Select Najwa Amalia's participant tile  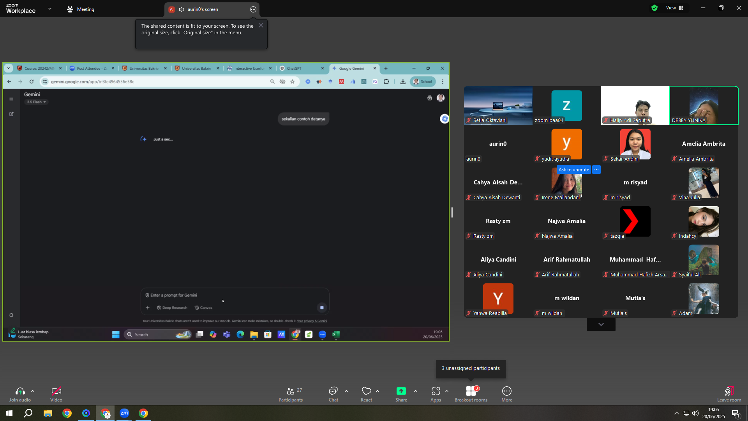(x=566, y=221)
